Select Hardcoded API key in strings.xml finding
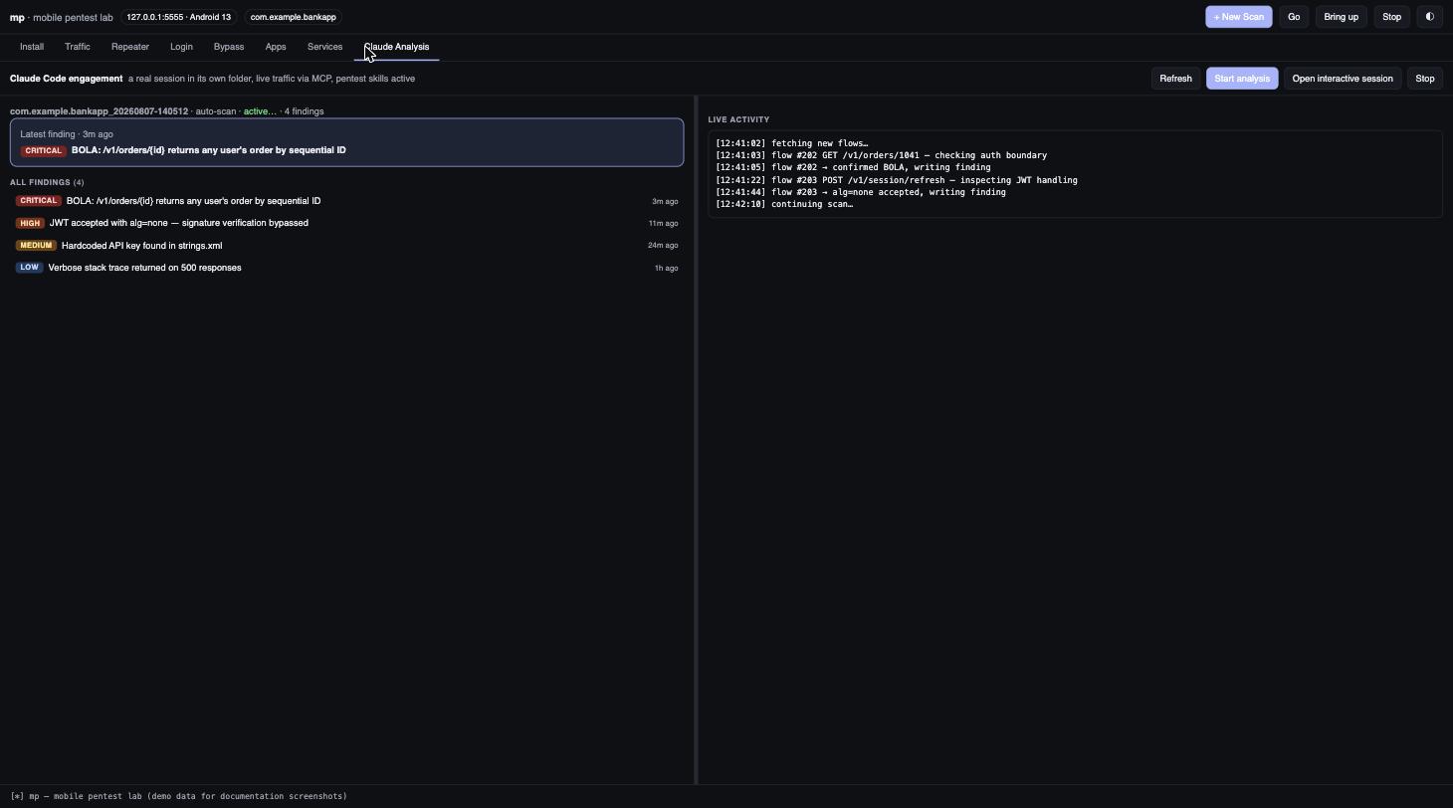The image size is (1453, 808). pyautogui.click(x=346, y=246)
